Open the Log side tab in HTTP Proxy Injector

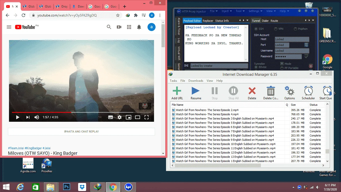pos(179,40)
